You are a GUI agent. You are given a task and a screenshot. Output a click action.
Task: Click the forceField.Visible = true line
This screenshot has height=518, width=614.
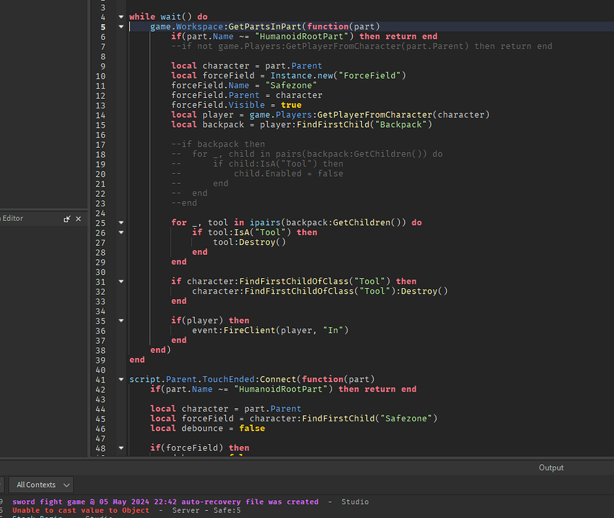pyautogui.click(x=236, y=105)
